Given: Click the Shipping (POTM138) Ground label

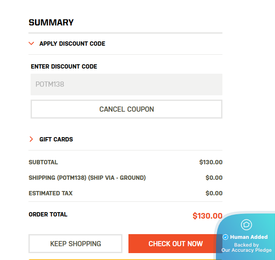Looking at the screenshot, I should point(87,178).
